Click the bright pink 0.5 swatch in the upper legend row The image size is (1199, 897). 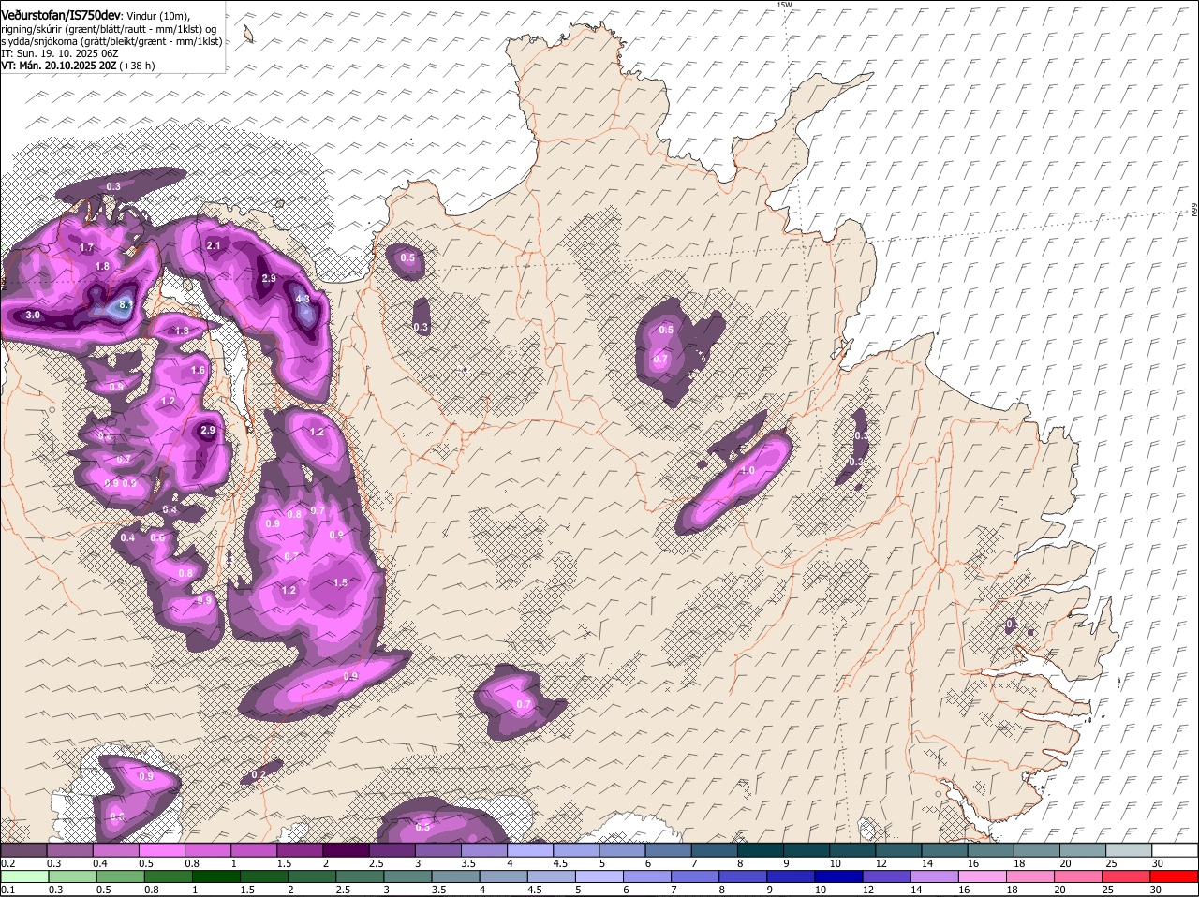coord(163,849)
